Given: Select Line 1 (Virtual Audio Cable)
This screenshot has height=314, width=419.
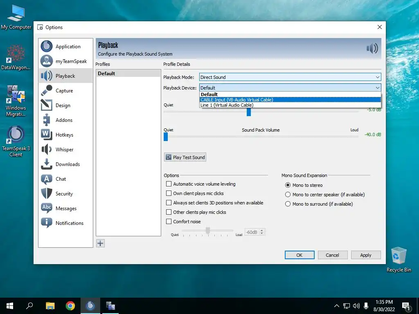Looking at the screenshot, I should point(290,105).
